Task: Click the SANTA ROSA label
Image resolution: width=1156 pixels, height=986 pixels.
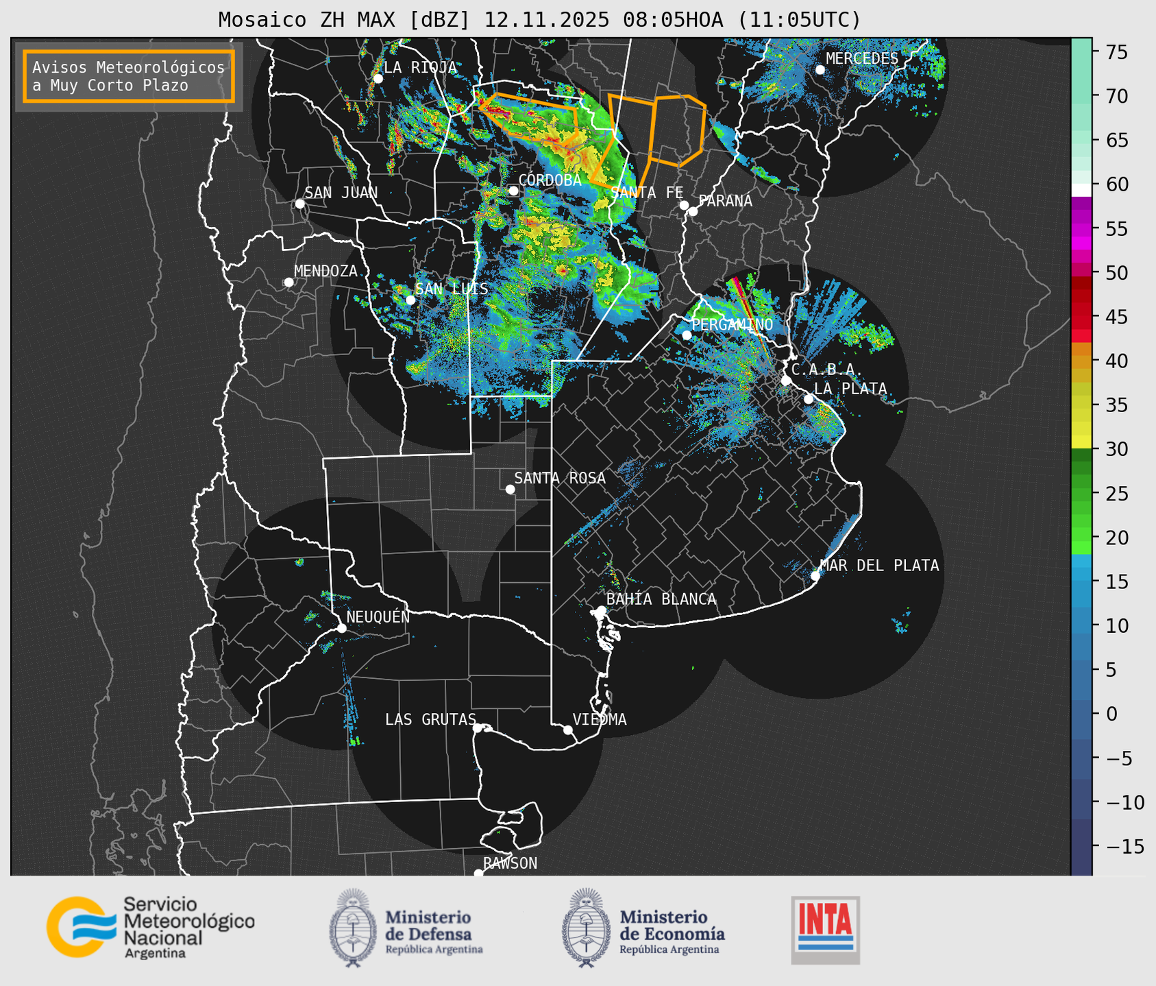Action: [x=560, y=478]
